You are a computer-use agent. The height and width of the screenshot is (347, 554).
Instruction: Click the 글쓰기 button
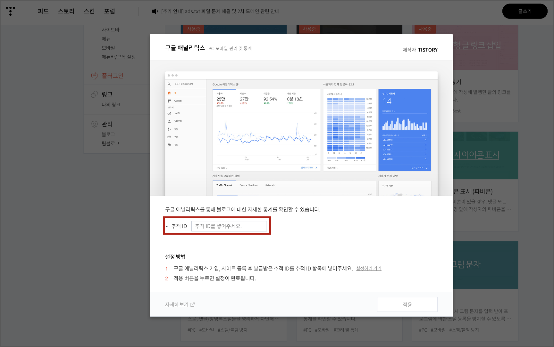[x=525, y=11]
